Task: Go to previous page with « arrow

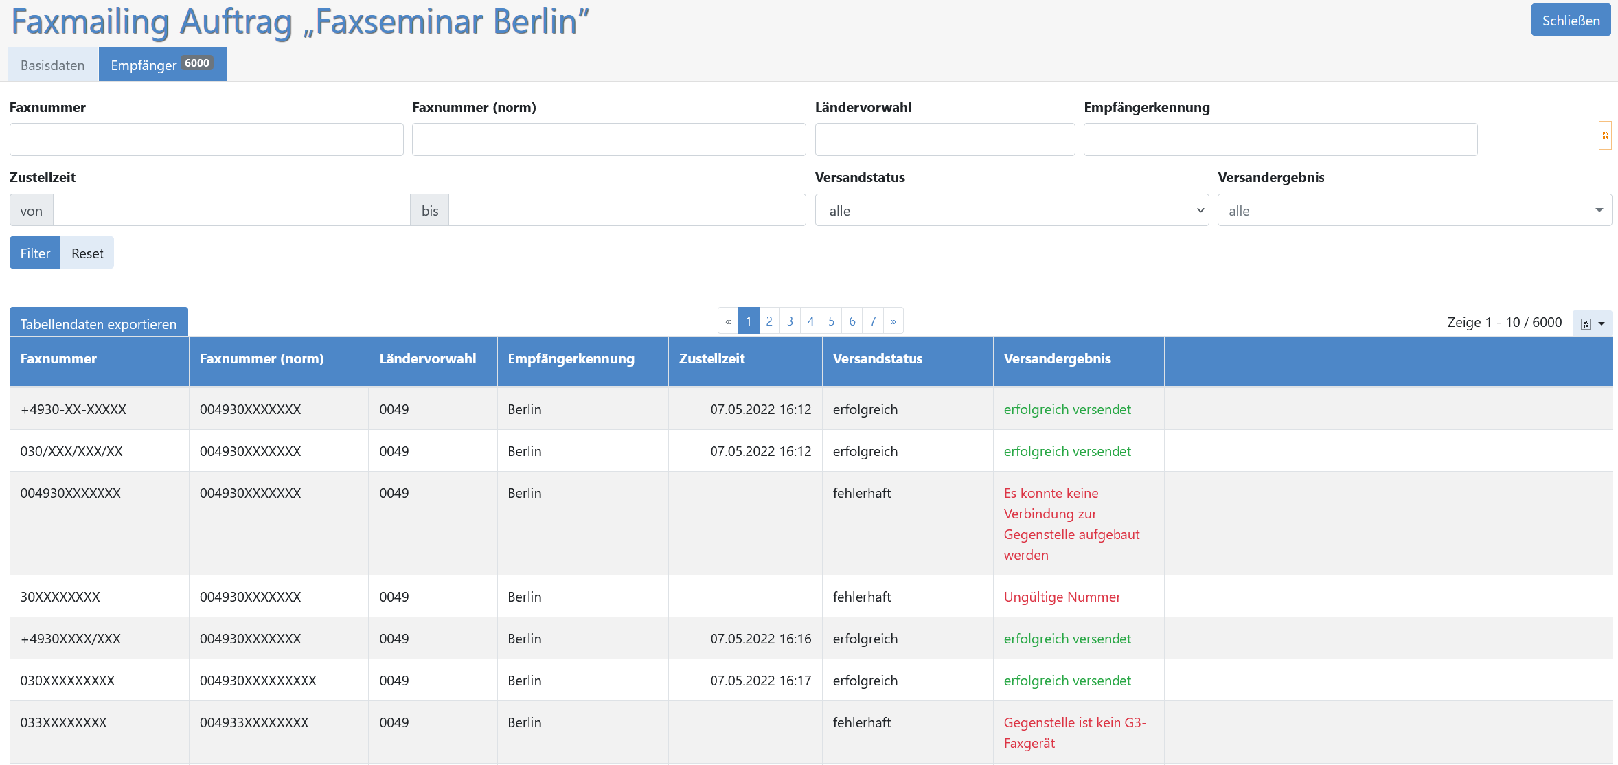Action: point(728,321)
